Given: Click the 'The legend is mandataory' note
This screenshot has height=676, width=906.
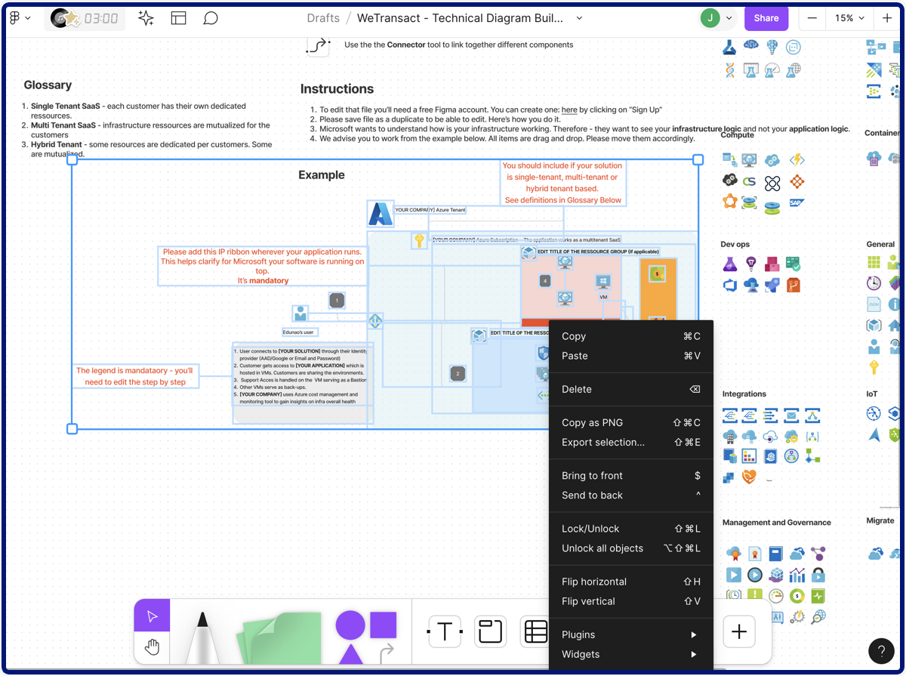Looking at the screenshot, I should point(135,376).
